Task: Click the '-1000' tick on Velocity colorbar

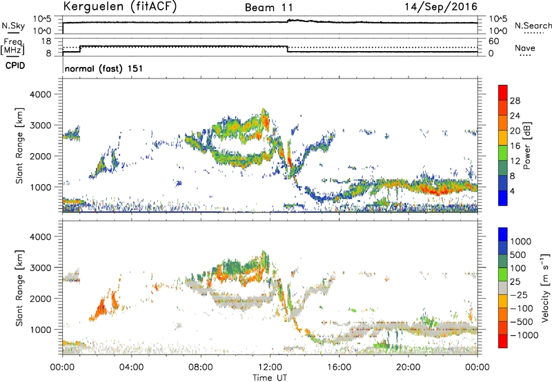Action: click(524, 335)
